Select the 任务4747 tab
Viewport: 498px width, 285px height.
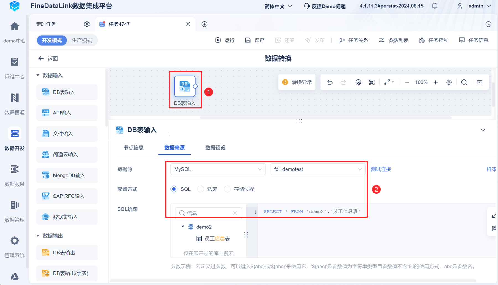tap(119, 24)
